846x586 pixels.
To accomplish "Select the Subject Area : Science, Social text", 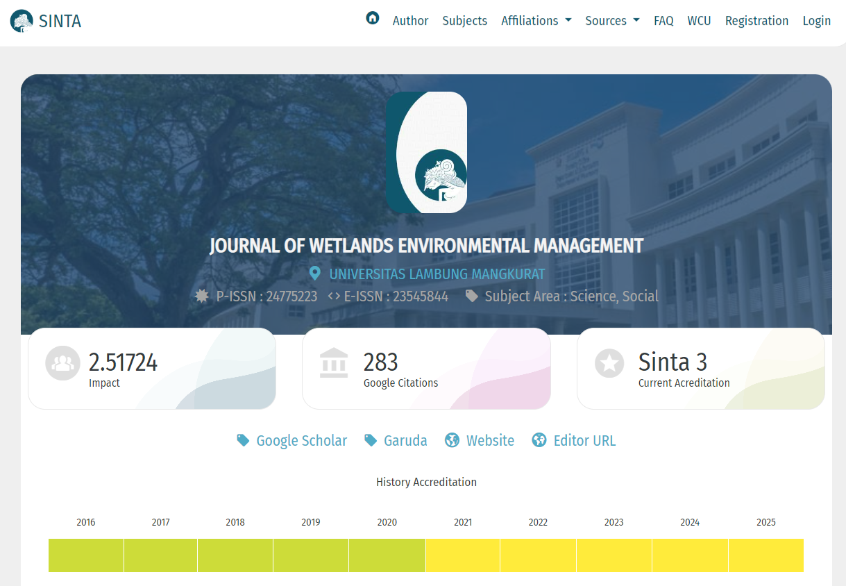I will (x=571, y=296).
